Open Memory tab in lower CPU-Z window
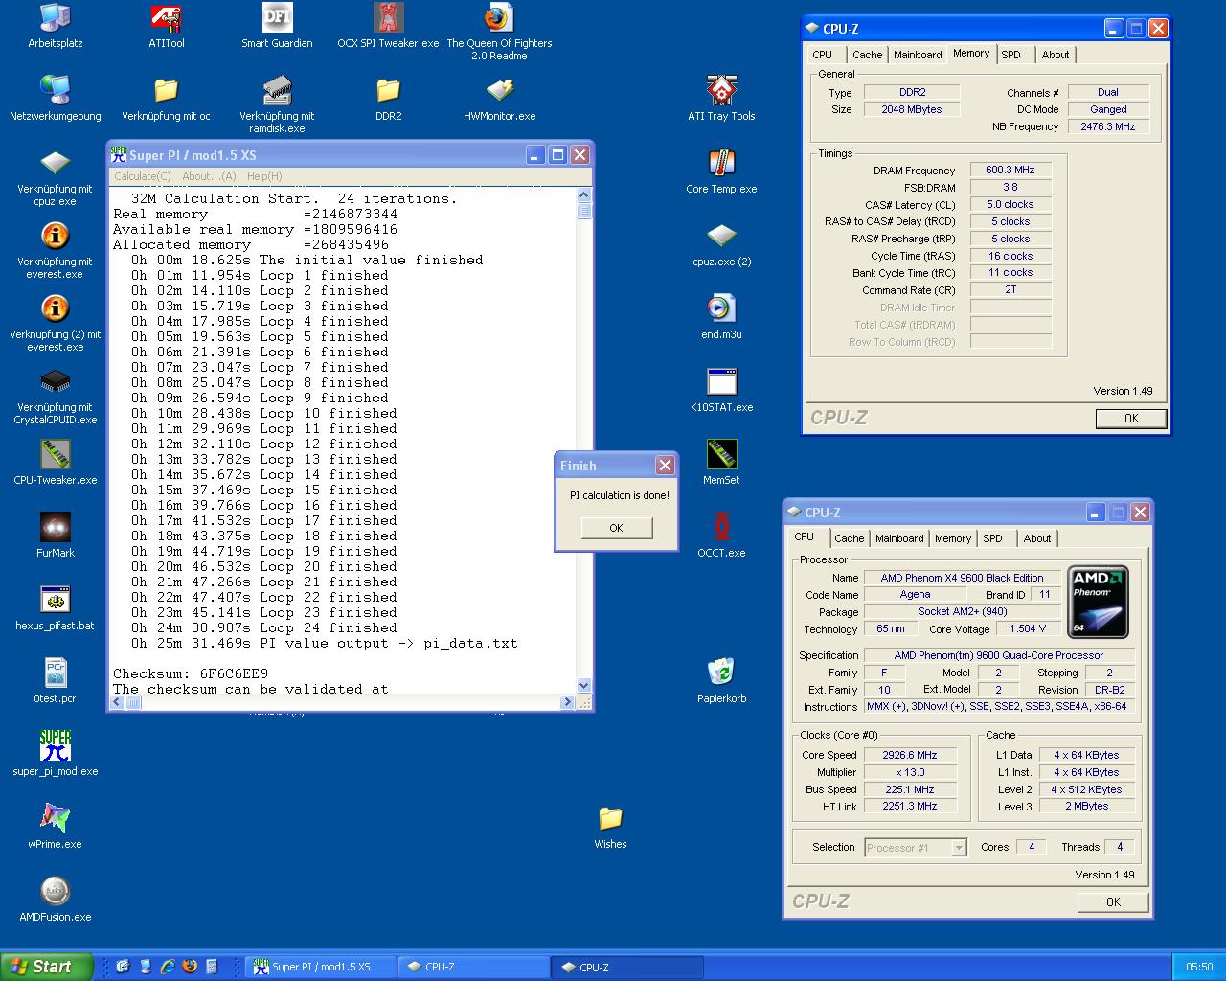 (953, 538)
